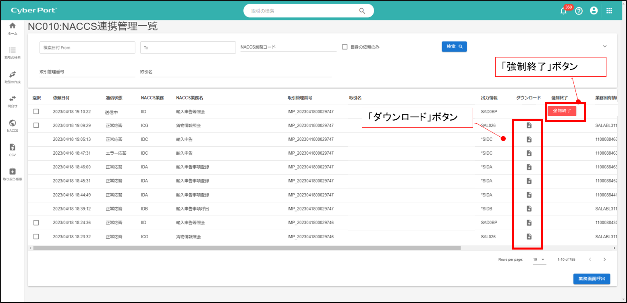Enable the 自身の依頼のみ checkbox
627x303 pixels.
point(345,47)
